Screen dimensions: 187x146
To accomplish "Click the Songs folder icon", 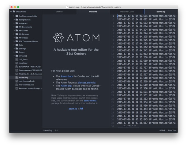I will pos(17,52).
